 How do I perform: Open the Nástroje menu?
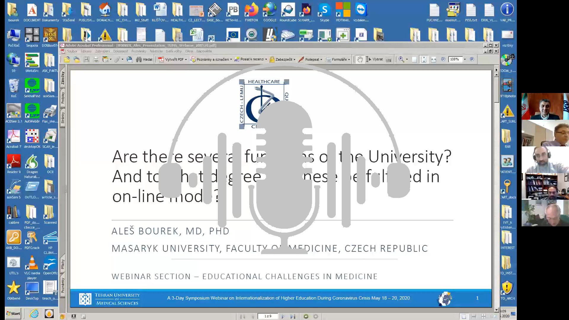[156, 51]
